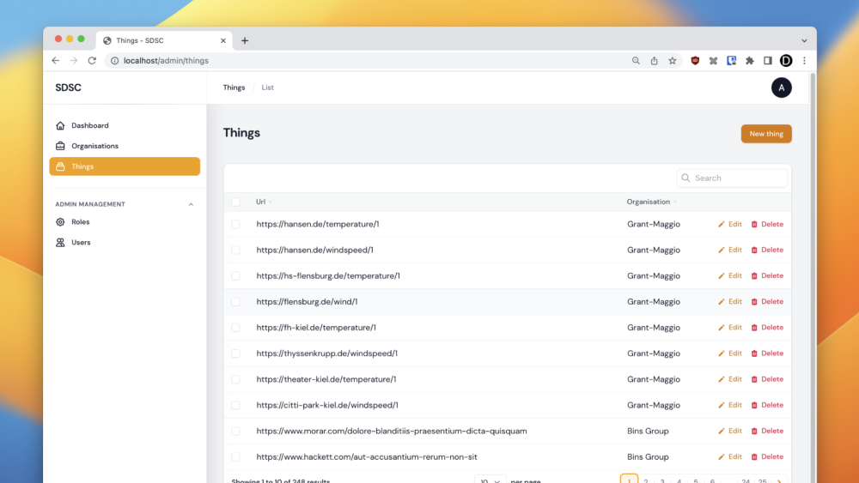This screenshot has height=483, width=859.
Task: Click trash icon for thyssenkrupp.de/windspeed/1 row
Action: pos(754,353)
